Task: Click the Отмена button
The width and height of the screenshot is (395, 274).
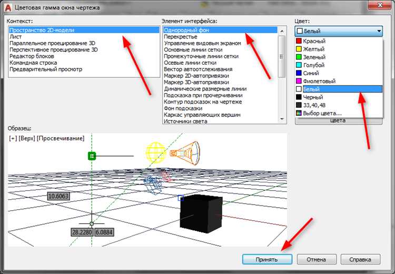Action: pos(317,259)
